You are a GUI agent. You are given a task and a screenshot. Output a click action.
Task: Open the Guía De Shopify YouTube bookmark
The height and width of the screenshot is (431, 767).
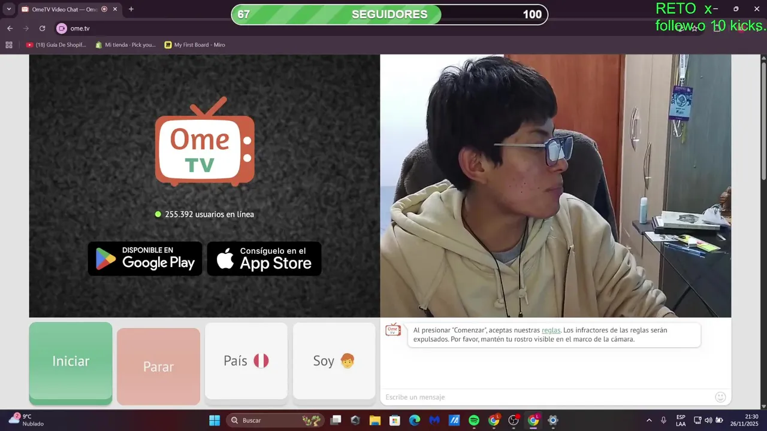point(56,45)
